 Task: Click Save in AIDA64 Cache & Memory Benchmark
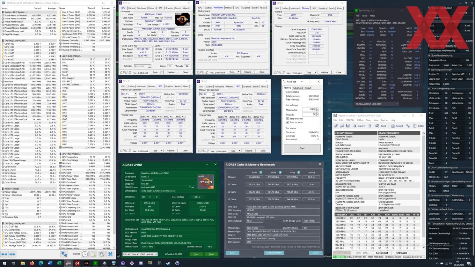232,253
